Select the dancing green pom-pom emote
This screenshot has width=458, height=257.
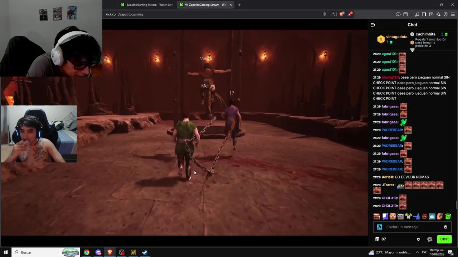(x=408, y=216)
